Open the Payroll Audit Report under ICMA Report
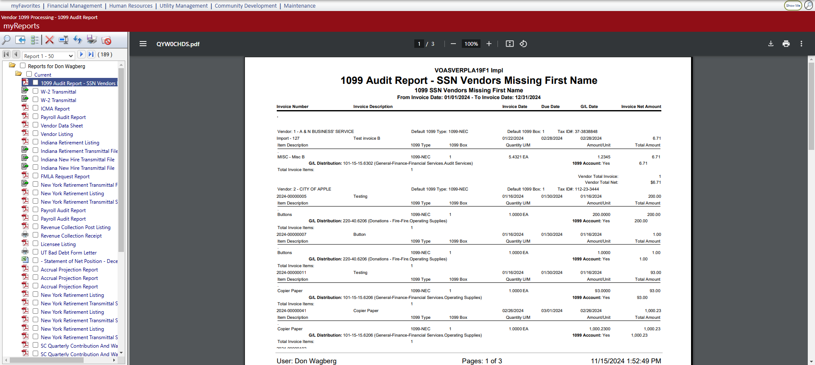 [x=63, y=117]
